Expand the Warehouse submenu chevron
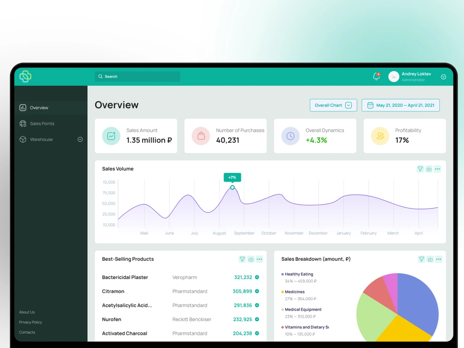This screenshot has height=348, width=464. click(80, 140)
